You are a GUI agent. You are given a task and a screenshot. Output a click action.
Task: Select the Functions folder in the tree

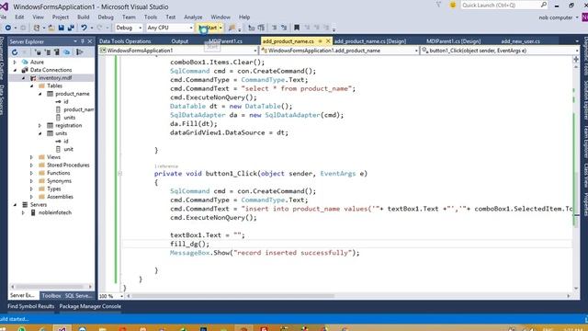(x=59, y=173)
